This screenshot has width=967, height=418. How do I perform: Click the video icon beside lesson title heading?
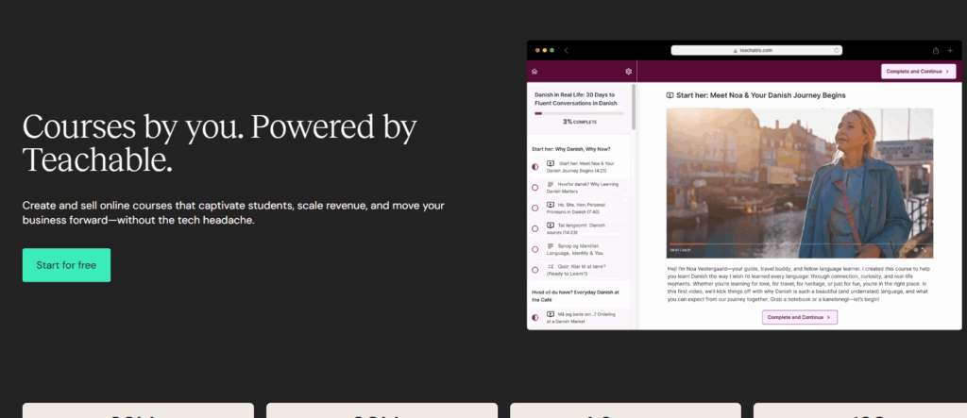pyautogui.click(x=670, y=95)
